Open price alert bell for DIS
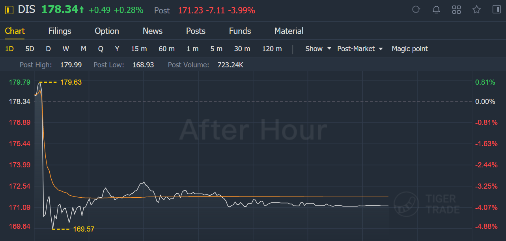506x241 pixels. (x=436, y=10)
